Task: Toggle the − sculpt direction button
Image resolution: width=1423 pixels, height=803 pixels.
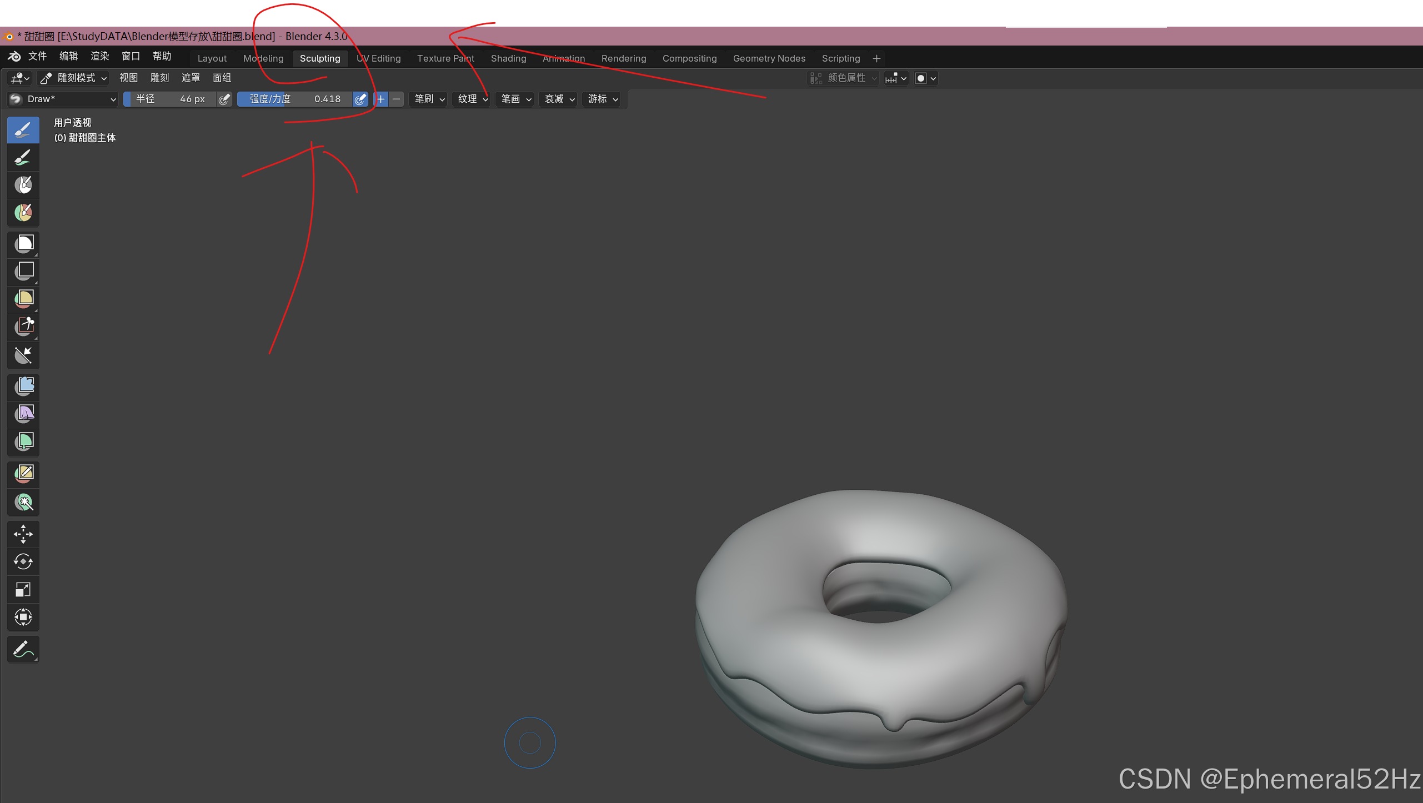Action: [396, 99]
